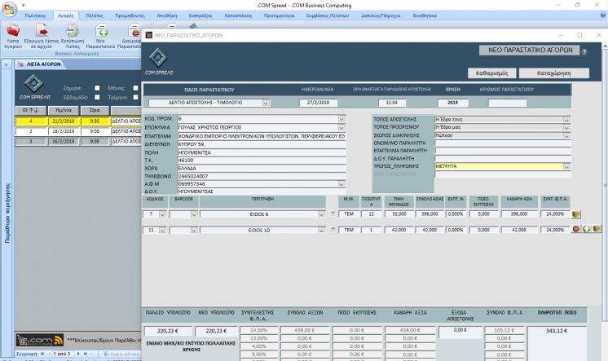Screen dimensions: 608x361
Task: Click the Ώρα column header
Action: (x=95, y=111)
